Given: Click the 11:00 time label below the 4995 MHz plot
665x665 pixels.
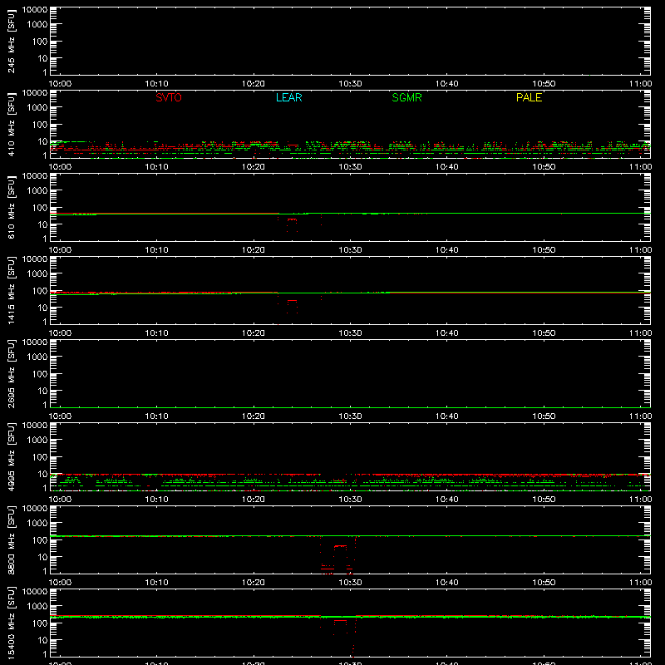Looking at the screenshot, I should (640, 500).
